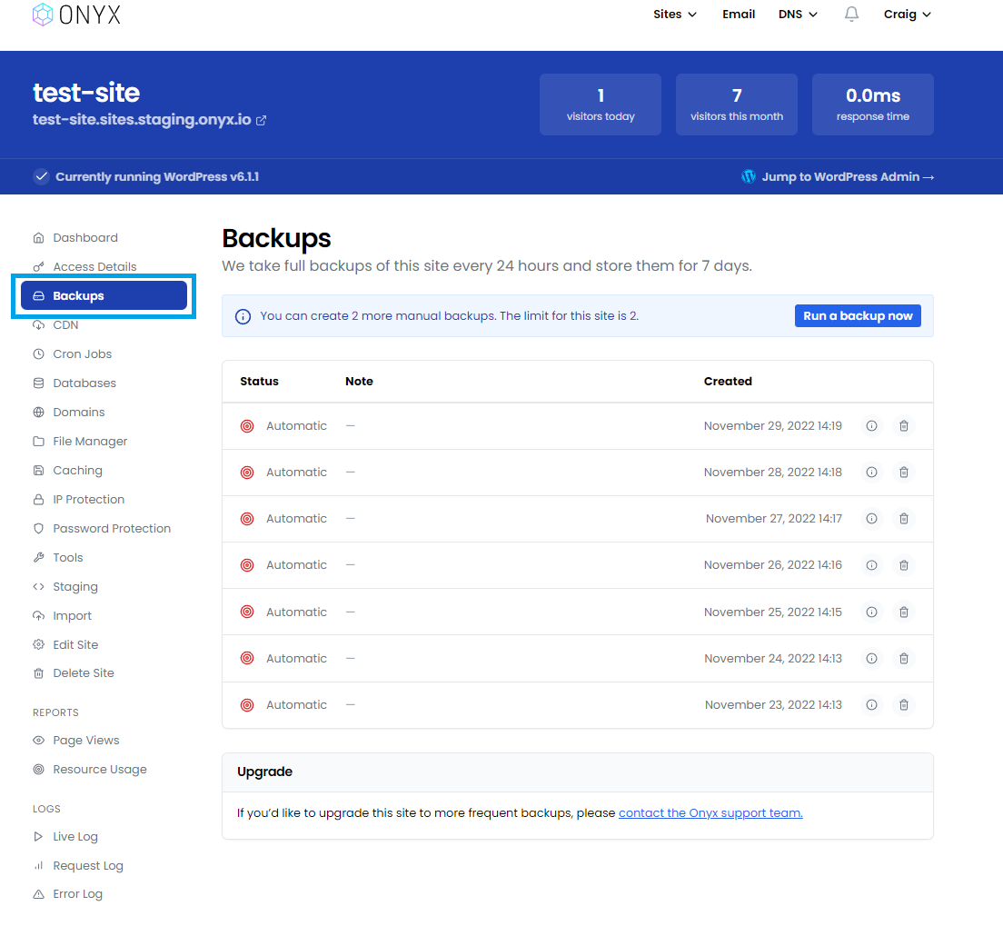This screenshot has width=1003, height=946.
Task: Click status icon of November 29 backup
Action: (x=247, y=426)
